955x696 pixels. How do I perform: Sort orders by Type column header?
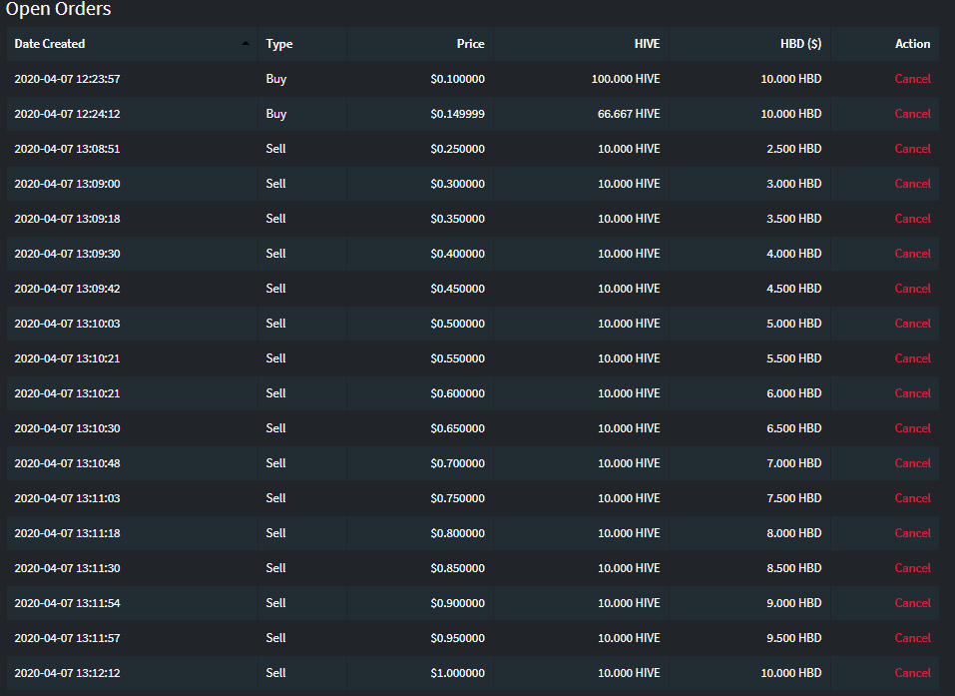pos(279,44)
